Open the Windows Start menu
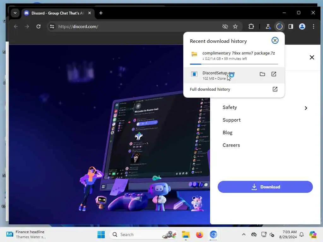This screenshot has width=323, height=242. tap(101, 234)
